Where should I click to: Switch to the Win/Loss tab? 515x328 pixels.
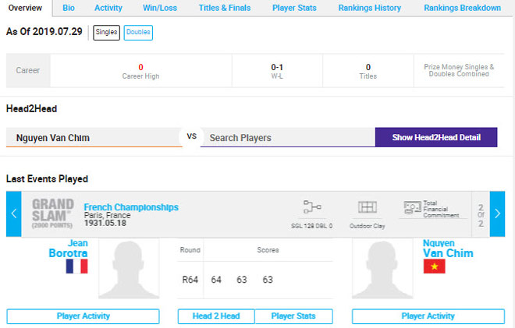coord(162,8)
